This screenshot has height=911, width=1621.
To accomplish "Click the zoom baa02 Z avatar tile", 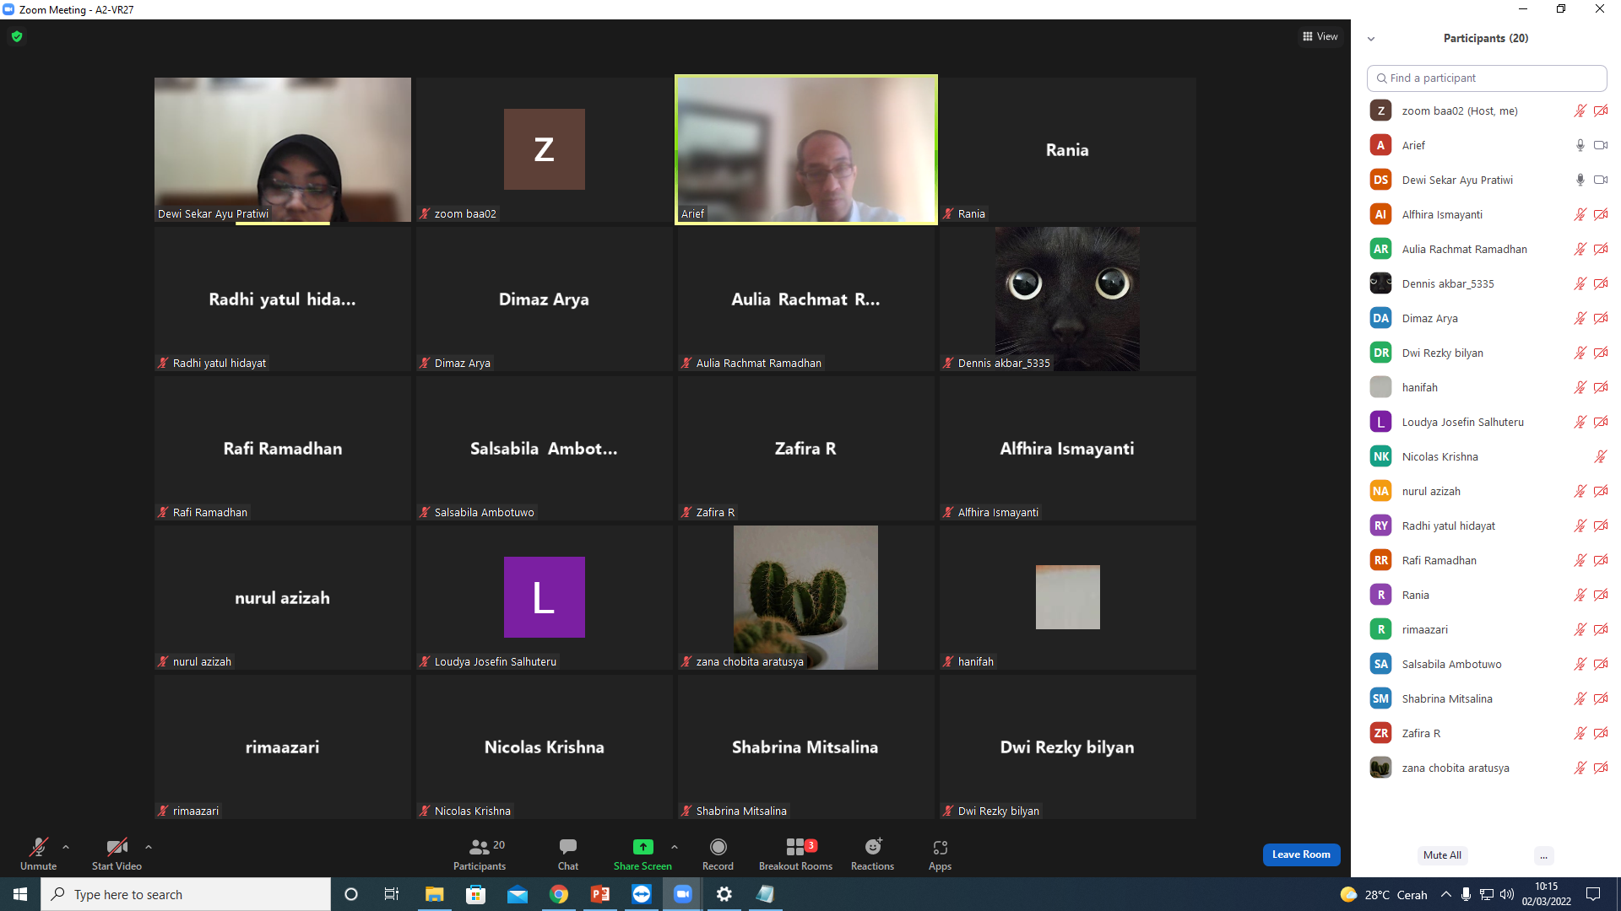I will coord(544,149).
